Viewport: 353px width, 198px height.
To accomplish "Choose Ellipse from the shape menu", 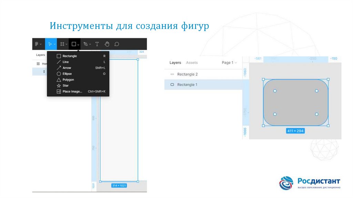I will (78, 74).
